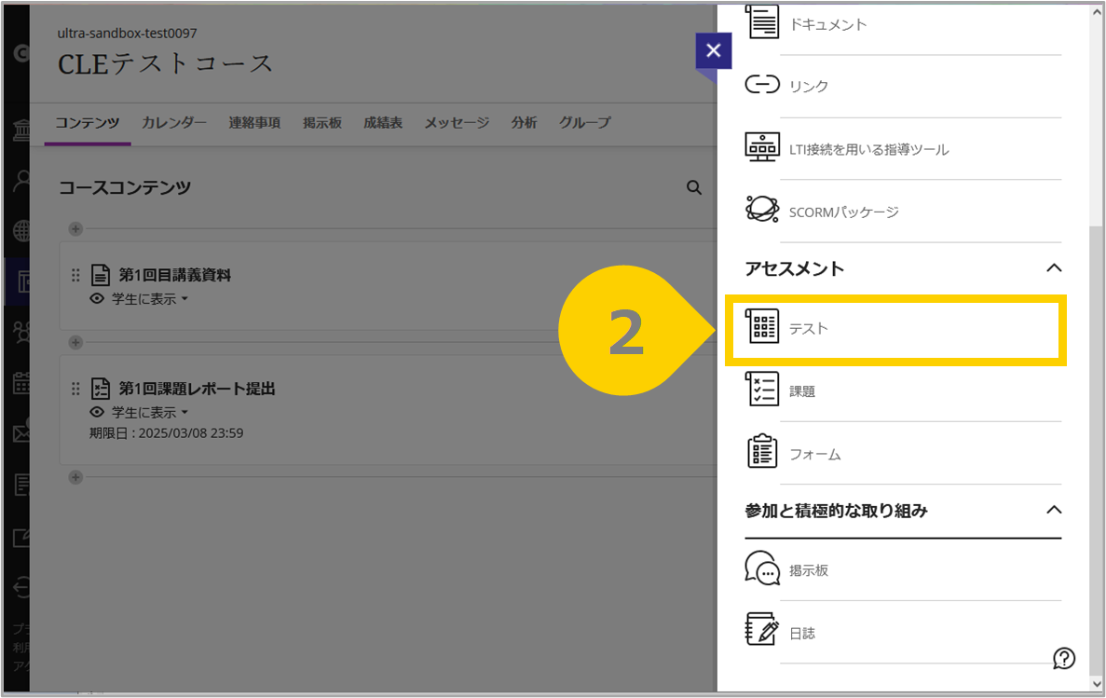Click document icon of 第1回目講義資料
Viewport: 1106px width, 698px height.
101,275
